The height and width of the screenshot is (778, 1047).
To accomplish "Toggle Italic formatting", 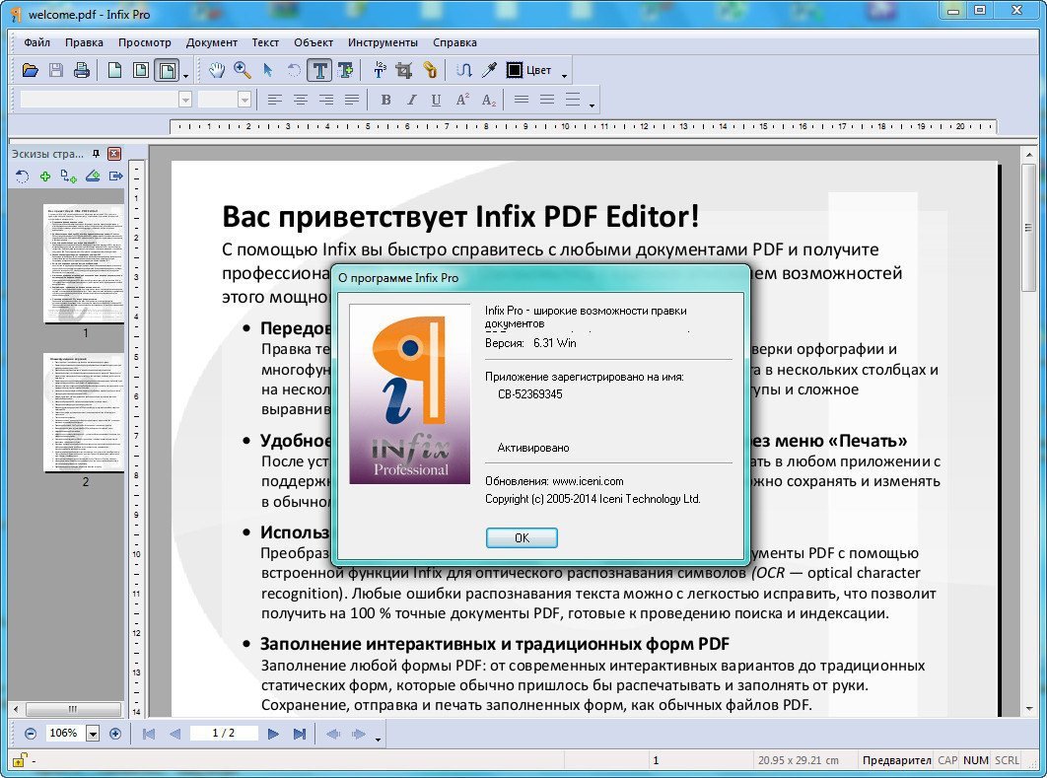I will [x=411, y=101].
